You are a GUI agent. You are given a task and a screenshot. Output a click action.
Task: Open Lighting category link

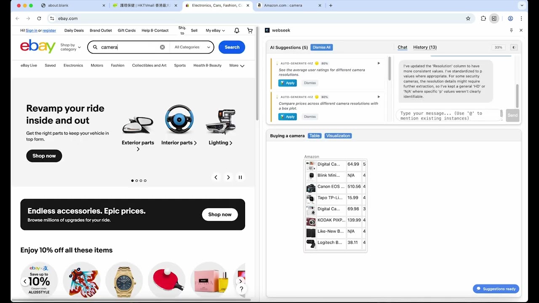(220, 143)
